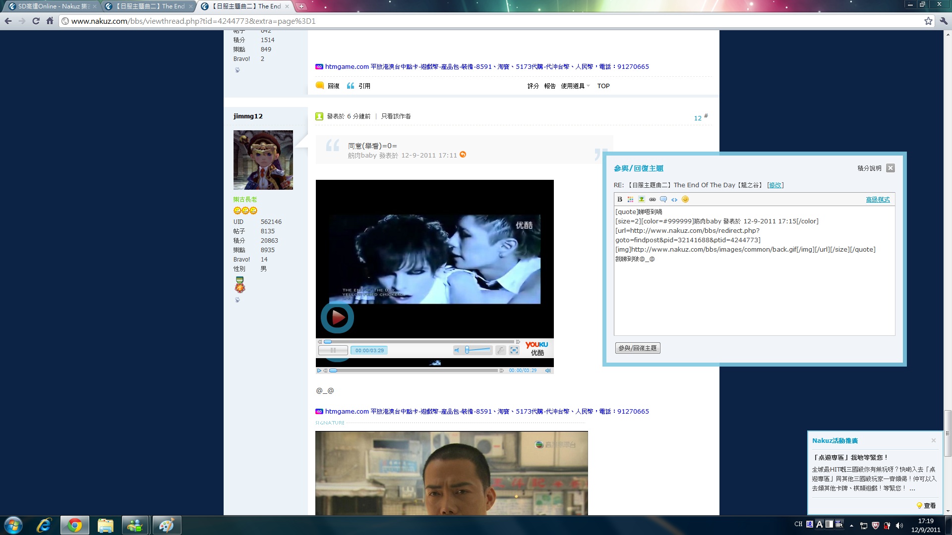Open a new browser tab

click(x=301, y=6)
